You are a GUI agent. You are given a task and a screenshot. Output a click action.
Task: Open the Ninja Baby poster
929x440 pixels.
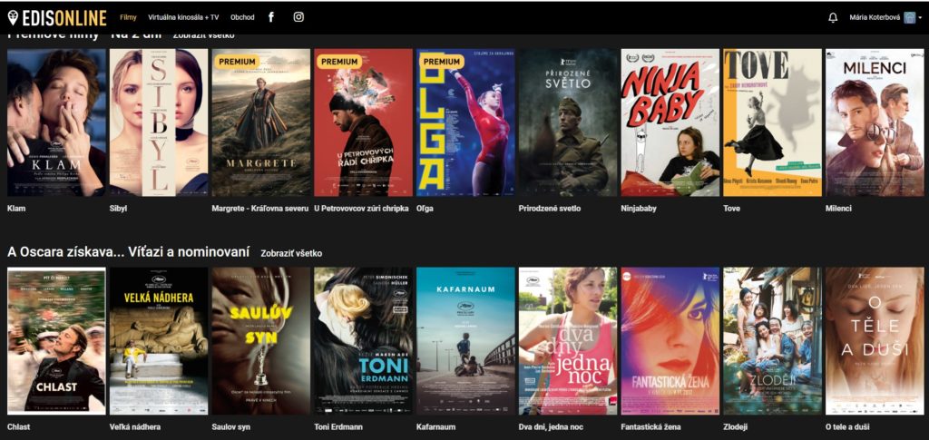point(670,122)
